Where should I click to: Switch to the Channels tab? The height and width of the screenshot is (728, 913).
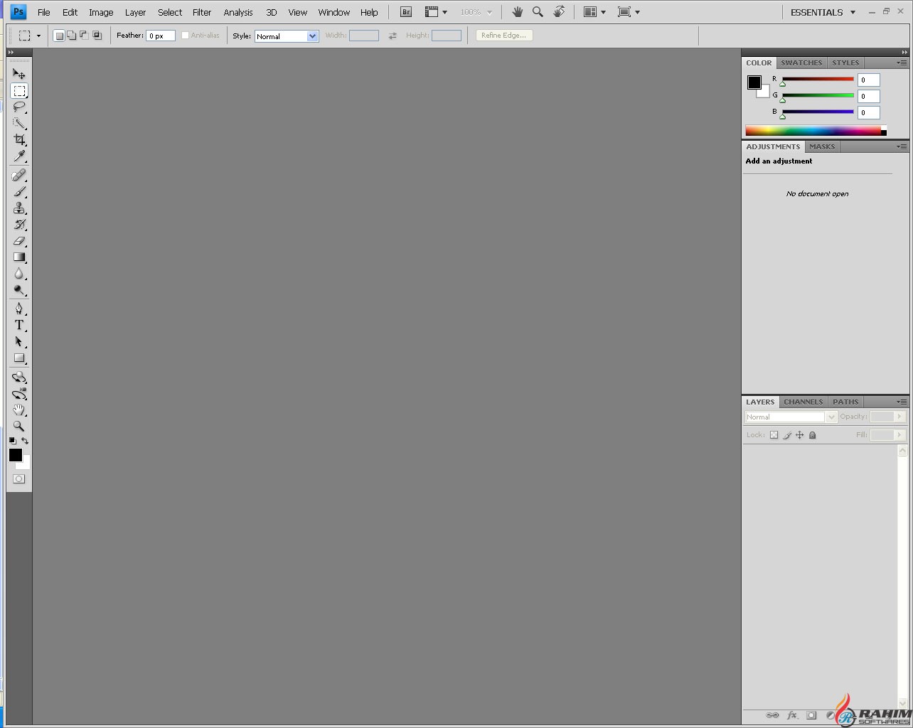click(x=803, y=402)
